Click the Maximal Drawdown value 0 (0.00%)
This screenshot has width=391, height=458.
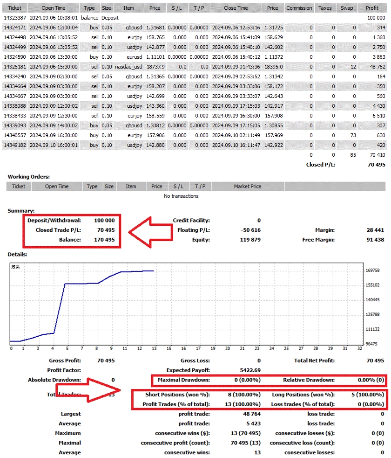tap(248, 380)
